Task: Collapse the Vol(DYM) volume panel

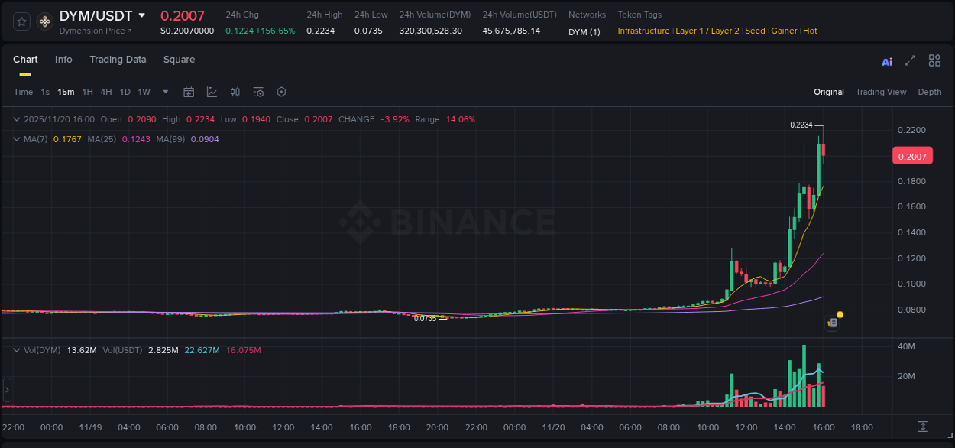Action: 15,349
